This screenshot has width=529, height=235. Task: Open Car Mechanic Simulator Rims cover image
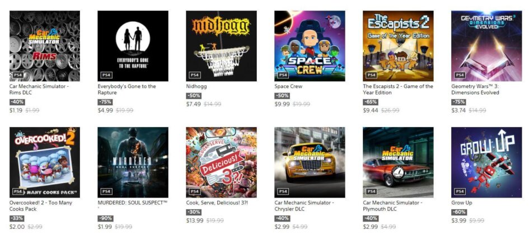click(x=45, y=46)
